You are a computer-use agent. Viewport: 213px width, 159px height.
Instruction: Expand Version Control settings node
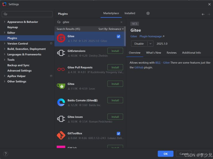click(x=5, y=43)
